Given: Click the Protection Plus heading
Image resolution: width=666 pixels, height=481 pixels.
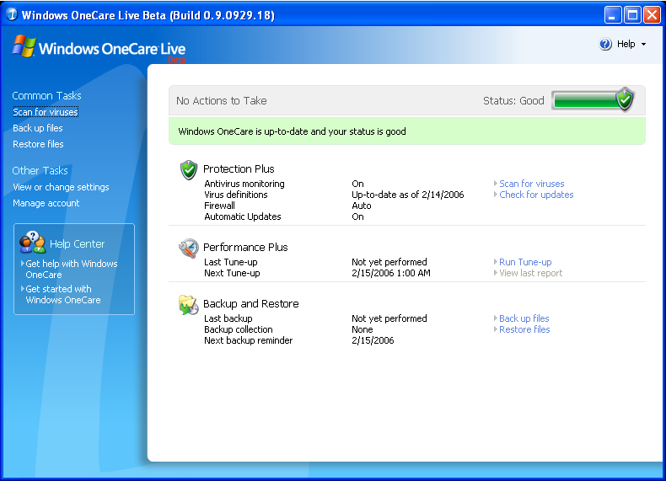Looking at the screenshot, I should click(x=239, y=169).
